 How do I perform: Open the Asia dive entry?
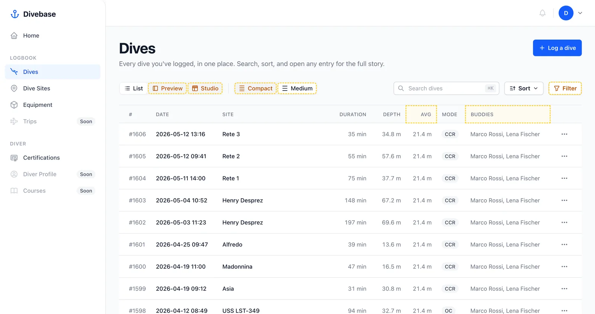228,289
